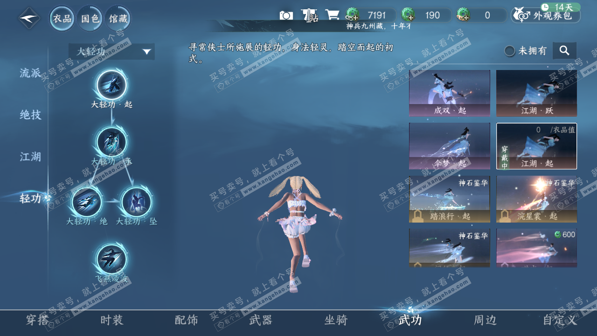Viewport: 597px width, 336px height.
Task: Select the 衣品 category button
Action: click(61, 19)
